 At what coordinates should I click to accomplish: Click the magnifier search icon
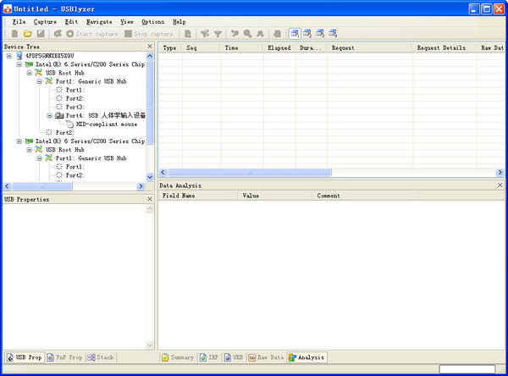247,34
